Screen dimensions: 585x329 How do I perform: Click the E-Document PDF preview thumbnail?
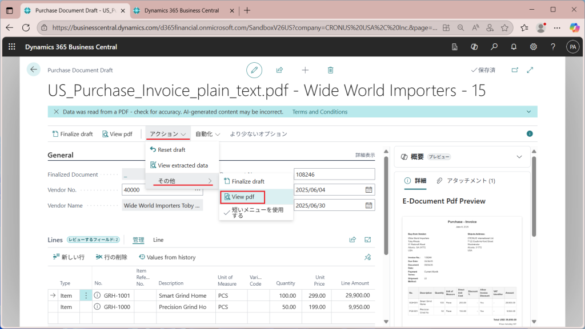(x=462, y=271)
